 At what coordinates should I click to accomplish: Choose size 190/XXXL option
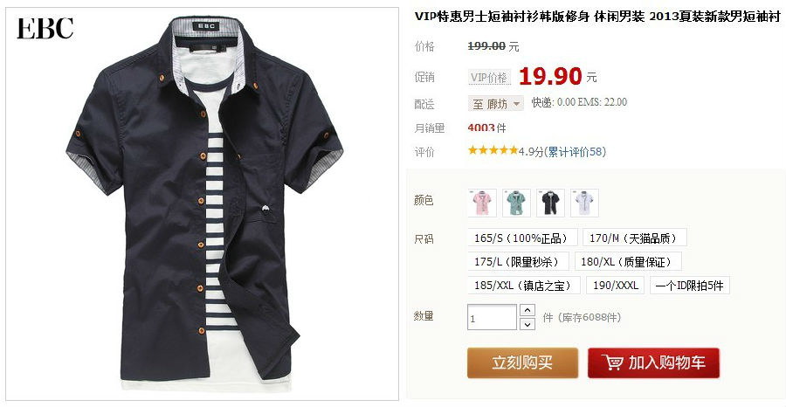[x=615, y=286]
